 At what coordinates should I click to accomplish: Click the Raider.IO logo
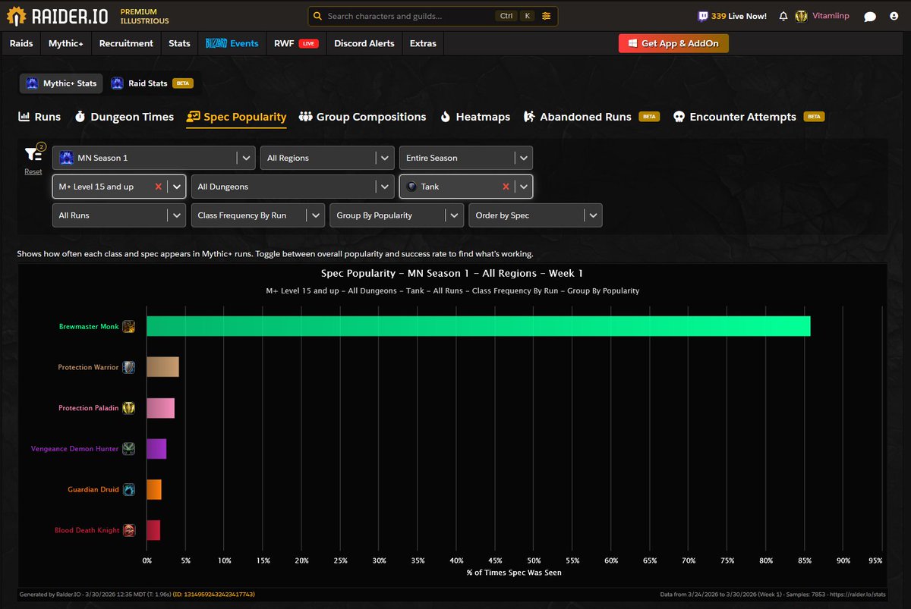pyautogui.click(x=59, y=16)
